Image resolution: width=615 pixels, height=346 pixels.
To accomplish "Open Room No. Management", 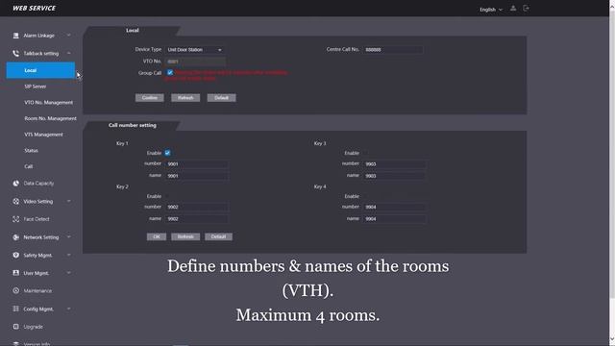I will click(x=50, y=118).
